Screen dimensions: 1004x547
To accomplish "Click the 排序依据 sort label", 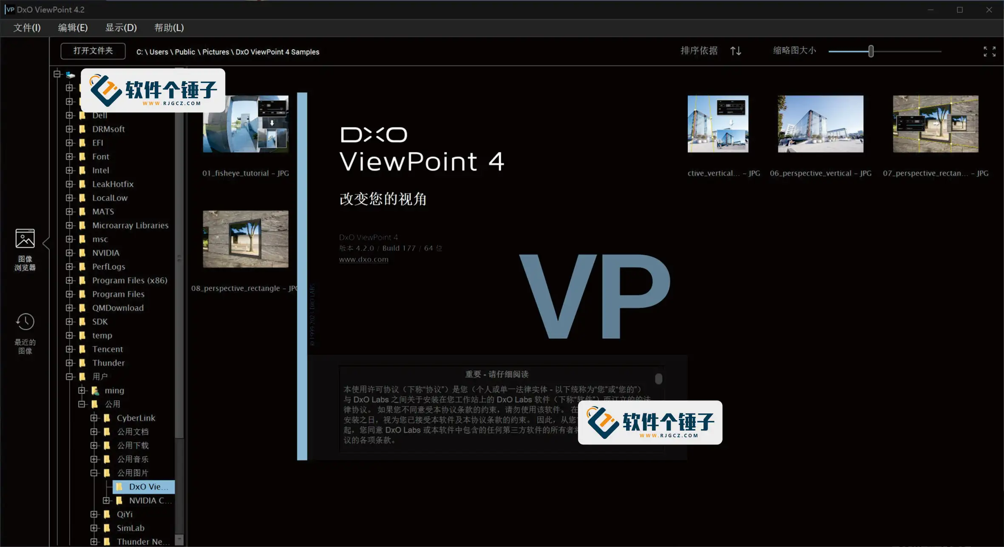I will tap(699, 51).
